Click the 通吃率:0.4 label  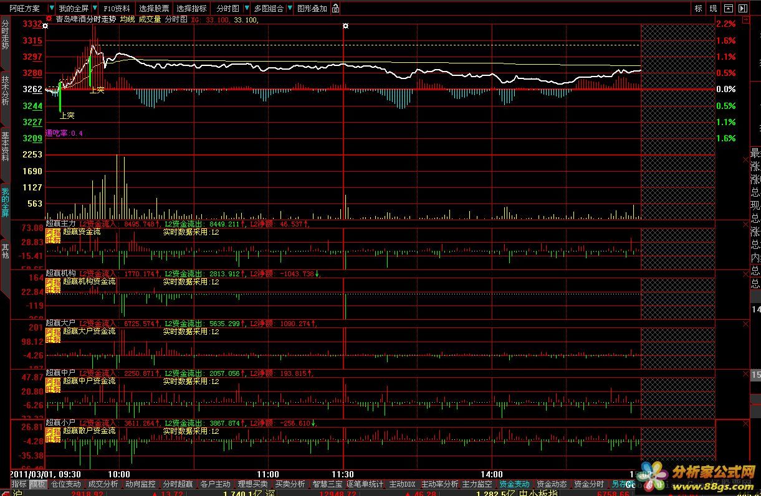64,133
